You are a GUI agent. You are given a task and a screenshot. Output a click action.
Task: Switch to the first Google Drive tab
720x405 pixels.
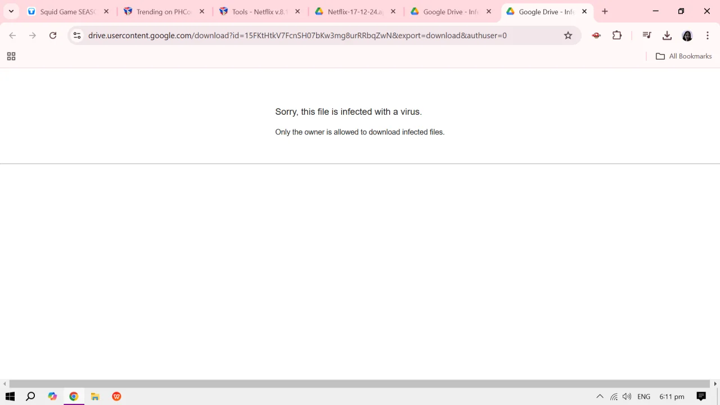[451, 11]
